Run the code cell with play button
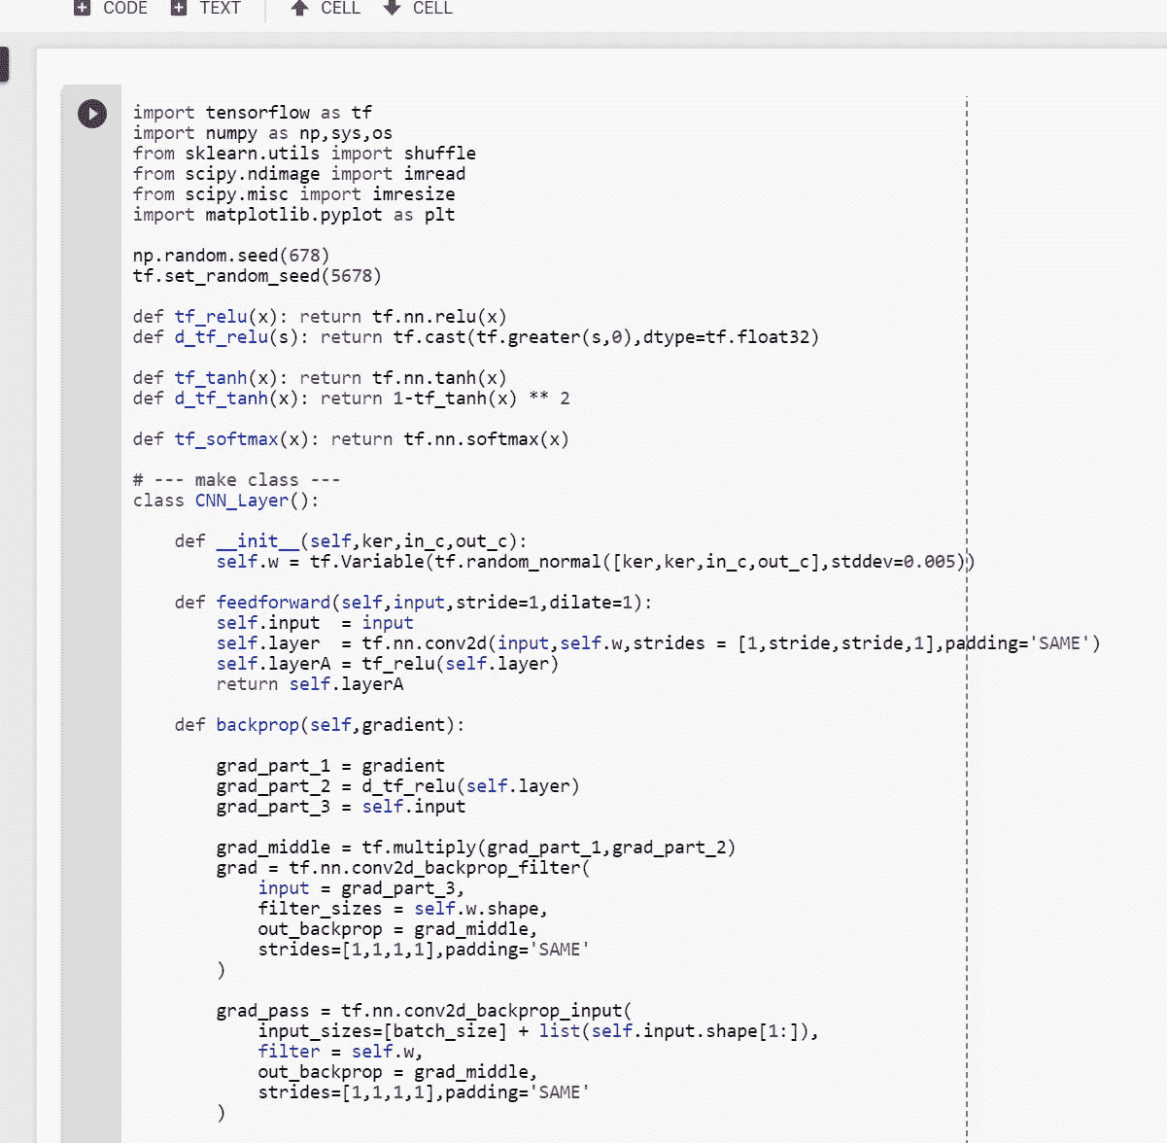The height and width of the screenshot is (1143, 1167). tap(92, 114)
